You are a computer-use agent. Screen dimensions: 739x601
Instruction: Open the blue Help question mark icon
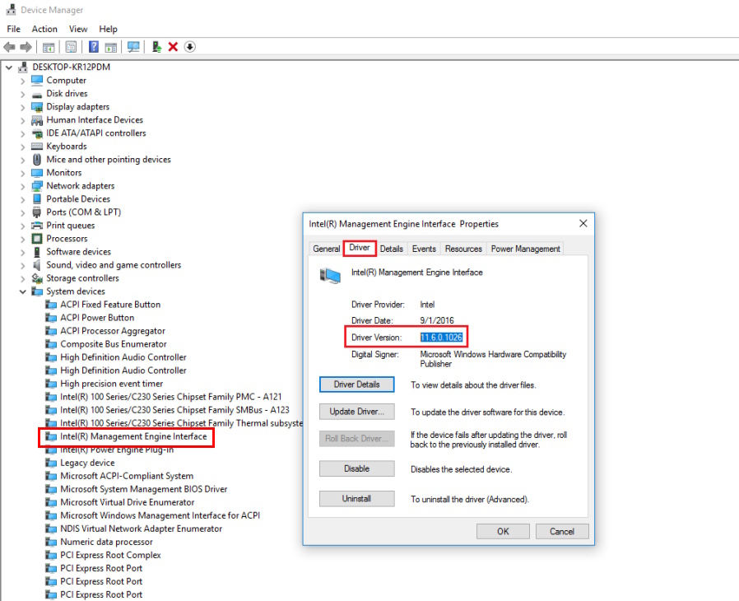coord(94,47)
